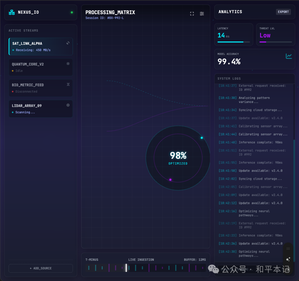Image resolution: width=299 pixels, height=281 pixels.
Task: Click the 18:41:48 Inference complete log
Action: coord(251,142)
